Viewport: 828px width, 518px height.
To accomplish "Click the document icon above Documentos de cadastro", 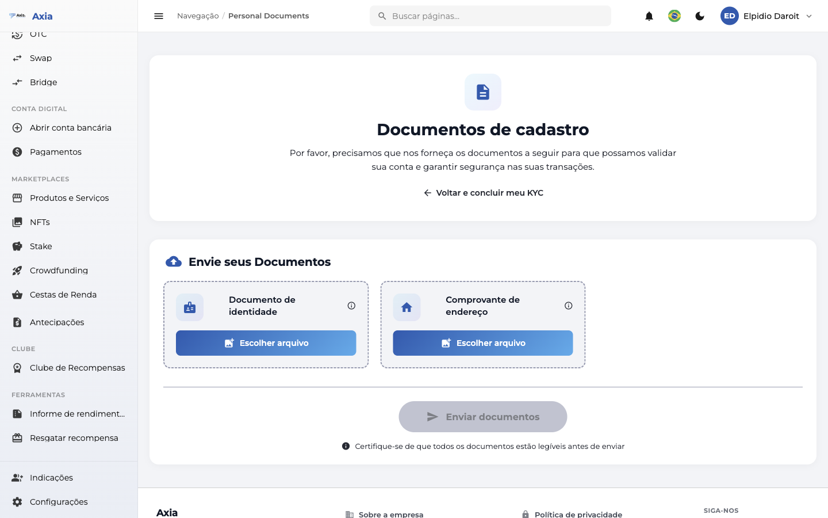I will click(x=483, y=92).
